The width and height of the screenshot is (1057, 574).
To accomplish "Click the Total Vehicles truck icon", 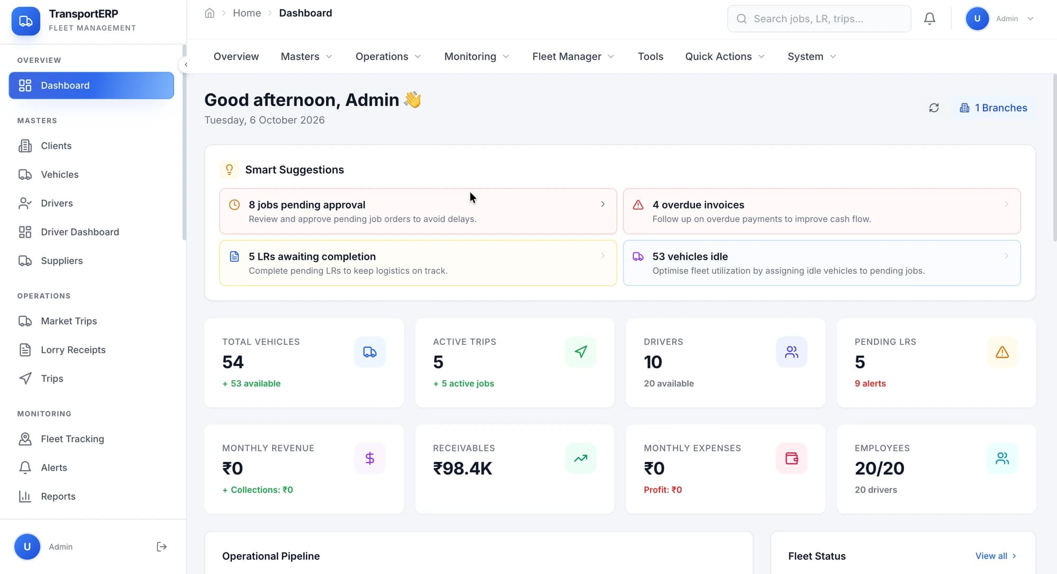I will (x=370, y=352).
